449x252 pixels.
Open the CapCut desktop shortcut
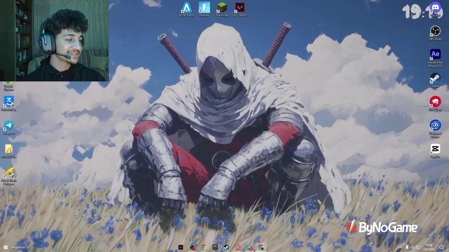click(x=435, y=151)
